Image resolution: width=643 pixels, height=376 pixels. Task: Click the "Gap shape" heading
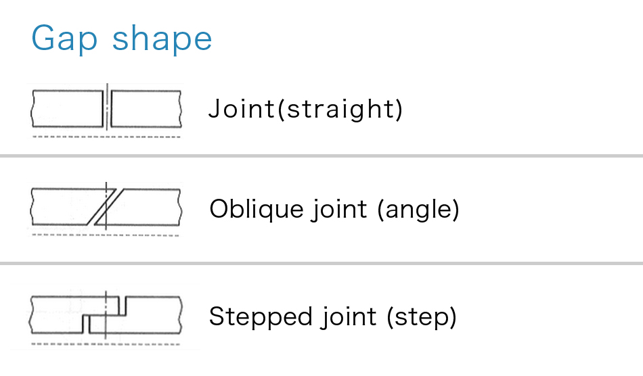tap(122, 39)
